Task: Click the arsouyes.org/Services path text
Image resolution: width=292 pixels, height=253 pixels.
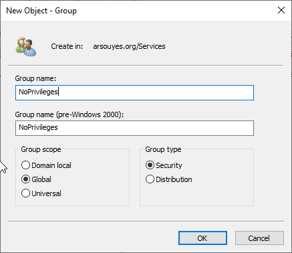Action: pos(129,46)
